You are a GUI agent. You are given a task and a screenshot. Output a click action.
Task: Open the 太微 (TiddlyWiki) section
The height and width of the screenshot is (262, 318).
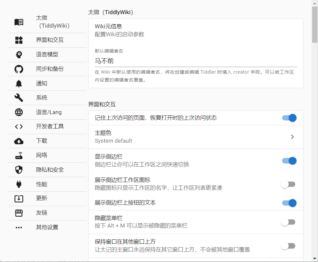tap(47, 22)
